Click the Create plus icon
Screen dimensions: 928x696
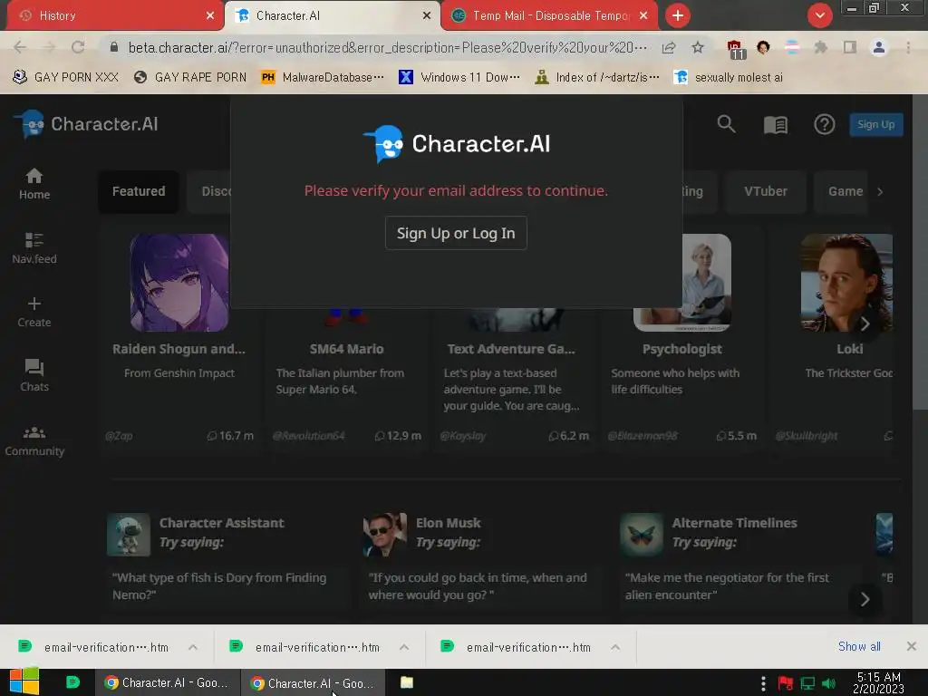click(34, 304)
